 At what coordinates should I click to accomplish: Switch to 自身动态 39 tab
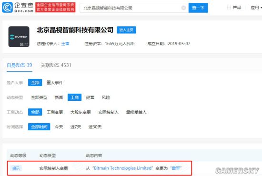pyautogui.click(x=20, y=65)
